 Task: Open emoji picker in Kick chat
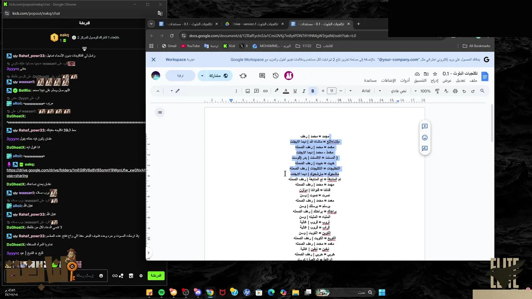tap(101, 276)
